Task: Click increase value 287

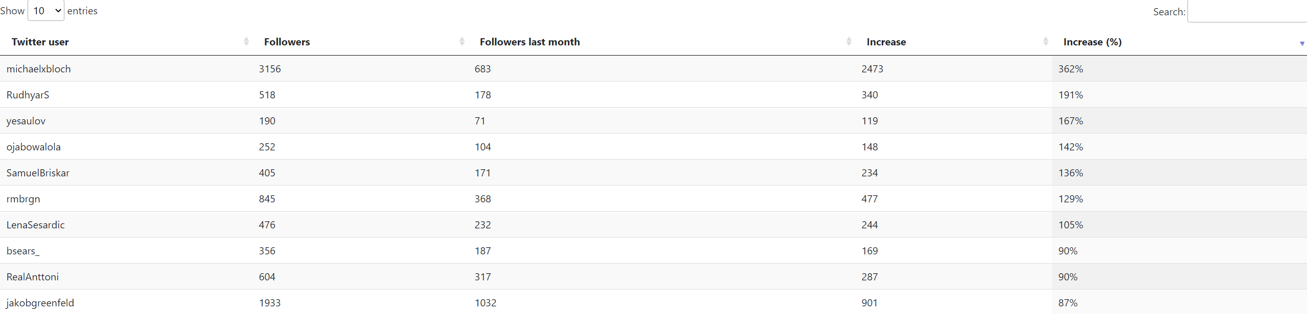Action: [x=869, y=277]
